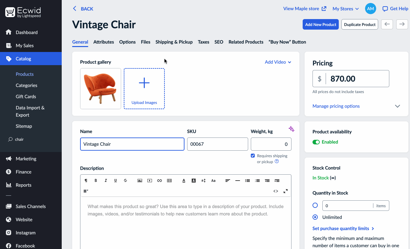Pick the text color tool
Image resolution: width=410 pixels, height=249 pixels.
(184, 181)
